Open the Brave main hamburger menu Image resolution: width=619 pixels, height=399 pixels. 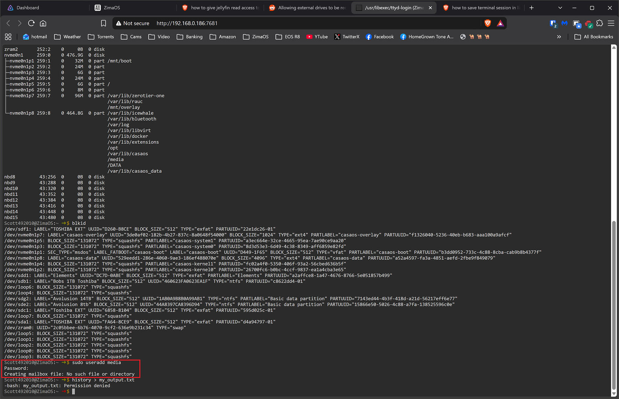611,23
